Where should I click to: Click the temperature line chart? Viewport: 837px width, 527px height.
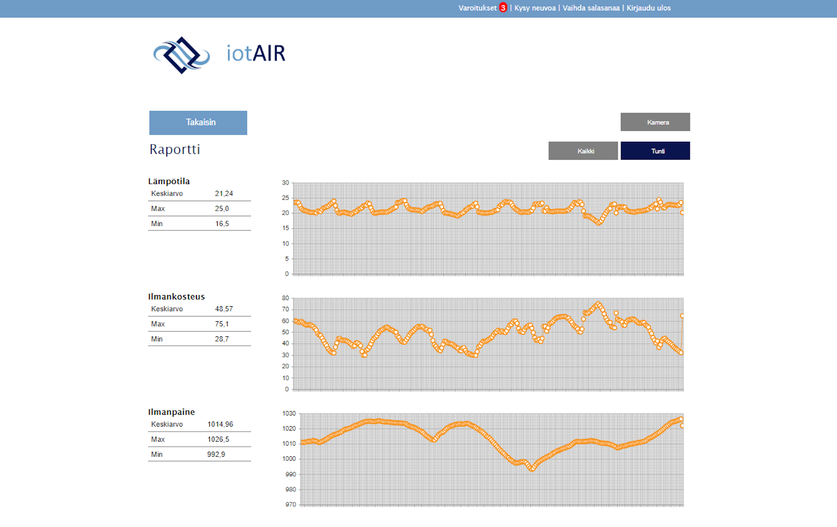click(x=483, y=229)
